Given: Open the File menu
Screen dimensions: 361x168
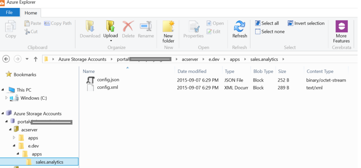Looking at the screenshot, I should (x=9, y=12).
